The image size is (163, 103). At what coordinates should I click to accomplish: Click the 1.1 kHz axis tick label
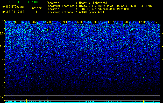tap(2, 34)
